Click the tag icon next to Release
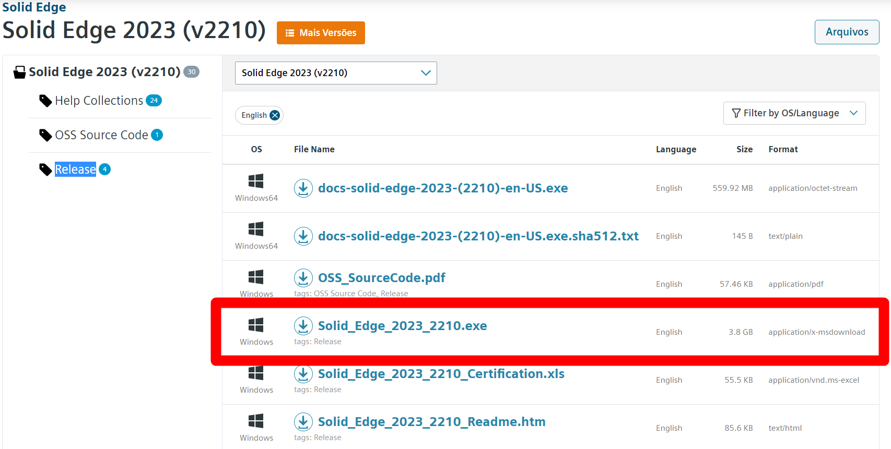 pyautogui.click(x=45, y=169)
